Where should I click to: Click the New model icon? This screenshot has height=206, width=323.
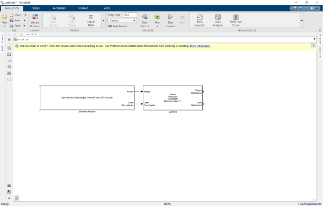[x=5, y=17]
